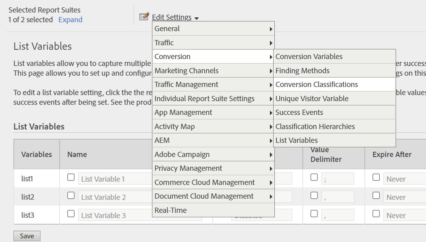Tick the list3 Name checkbox

(x=71, y=214)
